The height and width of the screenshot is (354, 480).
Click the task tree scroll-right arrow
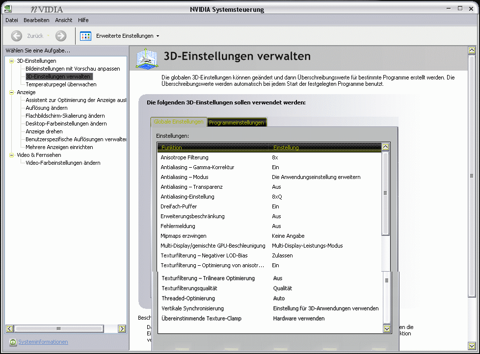tap(122, 329)
